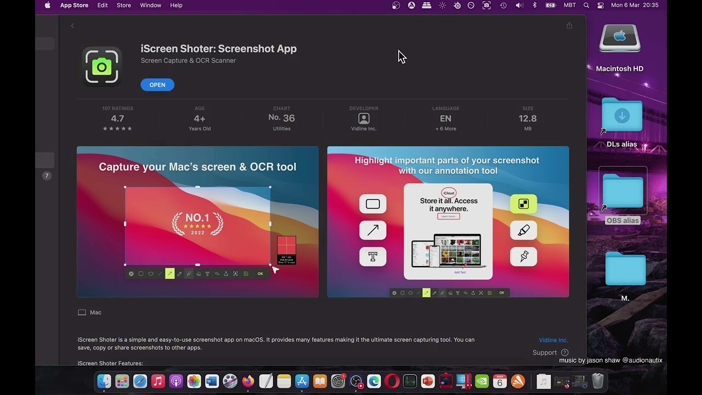Open the Help menu

point(176,5)
